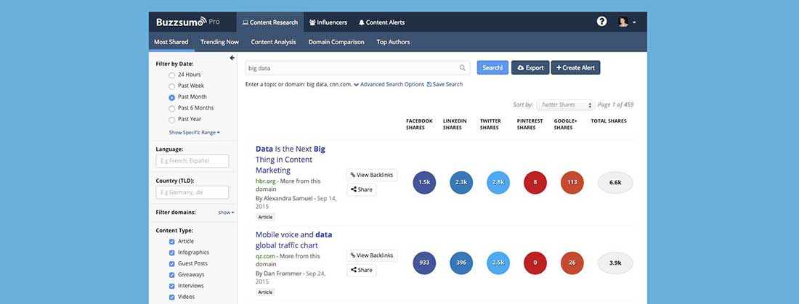Uncheck the Infographics content type
Screen dimensions: 799x304
pos(171,253)
